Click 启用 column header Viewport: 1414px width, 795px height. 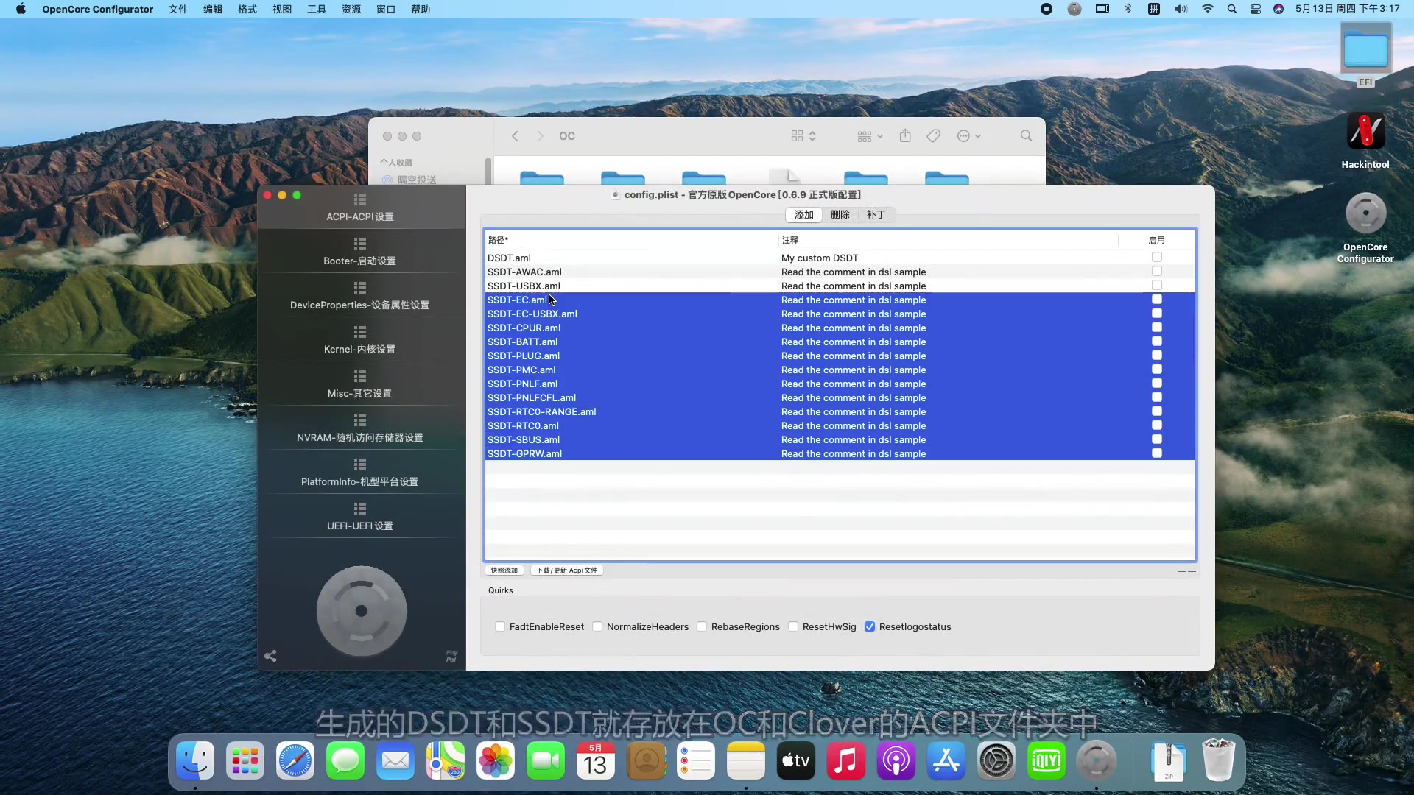[1157, 240]
